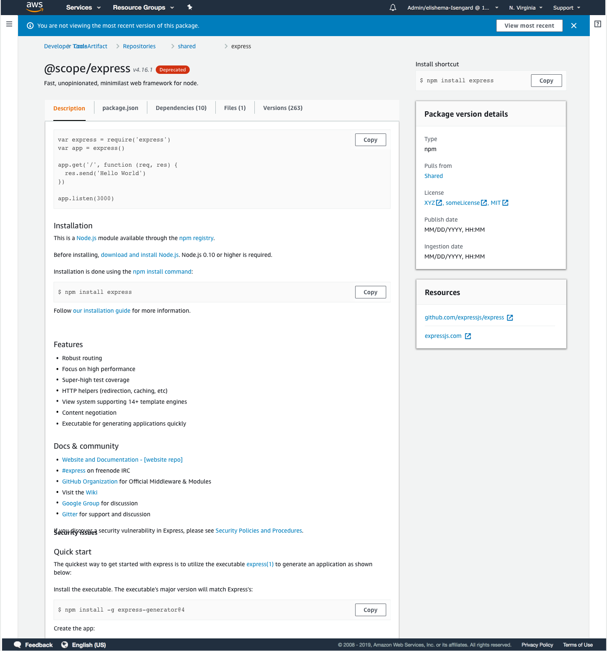Open the Admin account dropdown
This screenshot has width=607, height=651.
(x=453, y=8)
